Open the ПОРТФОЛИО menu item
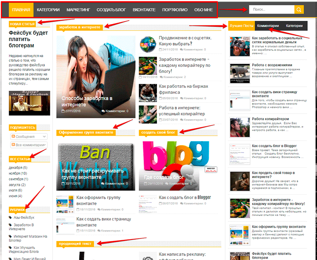 click(175, 10)
